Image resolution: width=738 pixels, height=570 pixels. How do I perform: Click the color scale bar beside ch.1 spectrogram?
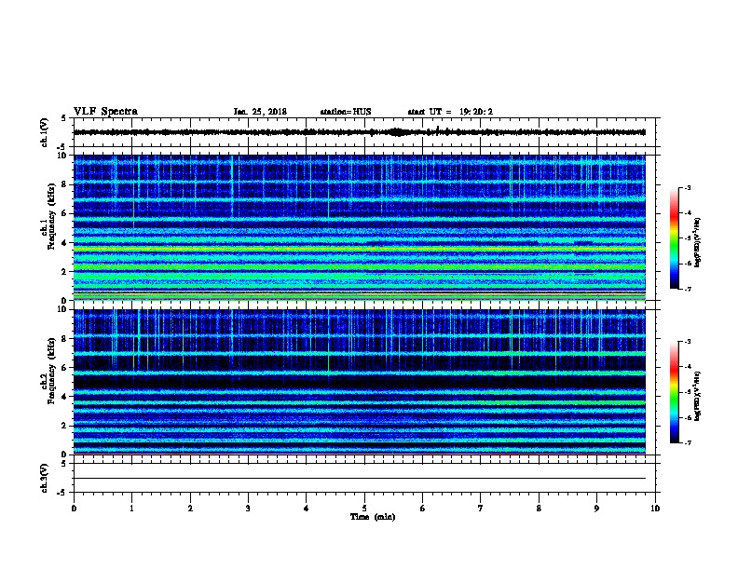pos(675,238)
